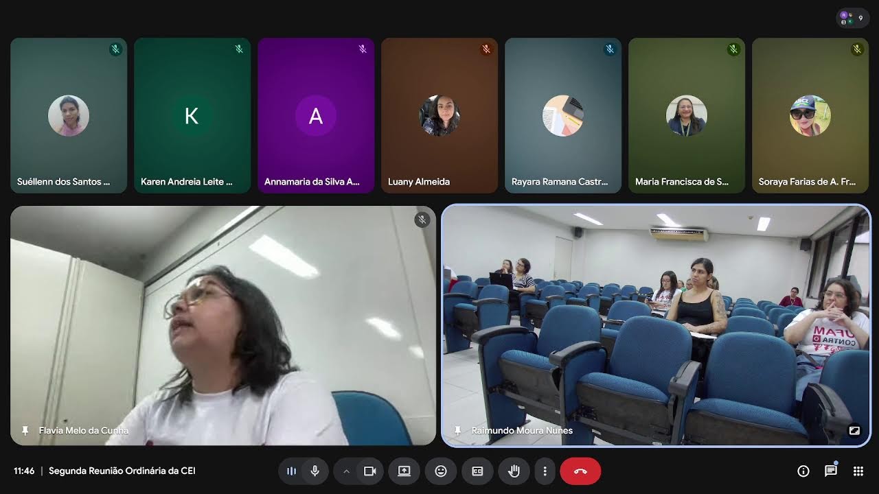Open chat with everyone icon
This screenshot has height=494, width=879.
(831, 471)
